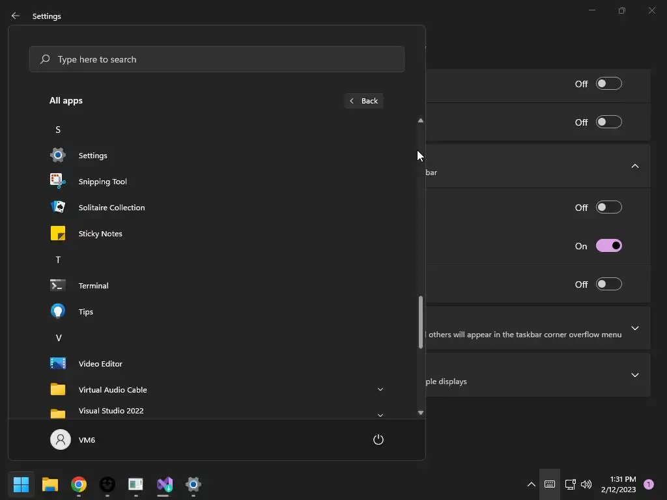Open the round black taskbar app

coord(107,484)
